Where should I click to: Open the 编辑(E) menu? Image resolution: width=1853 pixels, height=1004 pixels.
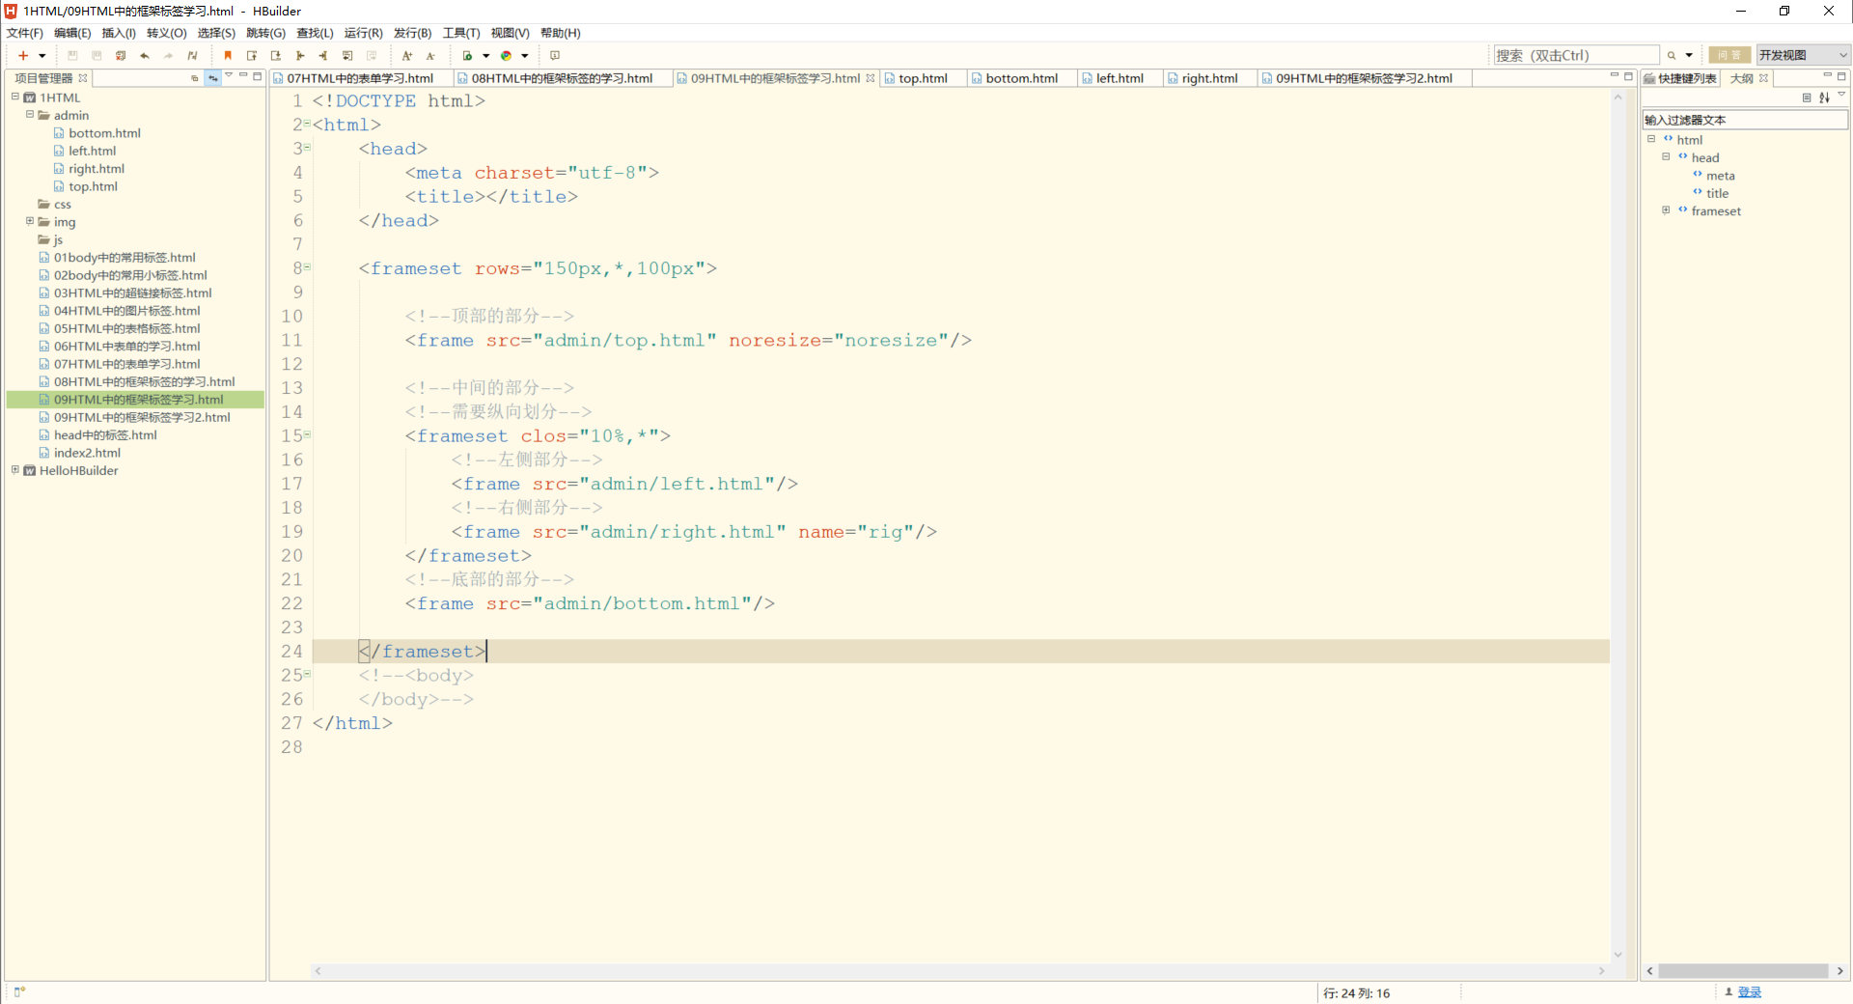[72, 33]
